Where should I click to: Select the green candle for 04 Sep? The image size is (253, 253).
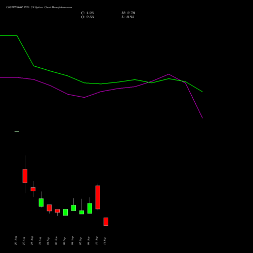(73, 208)
